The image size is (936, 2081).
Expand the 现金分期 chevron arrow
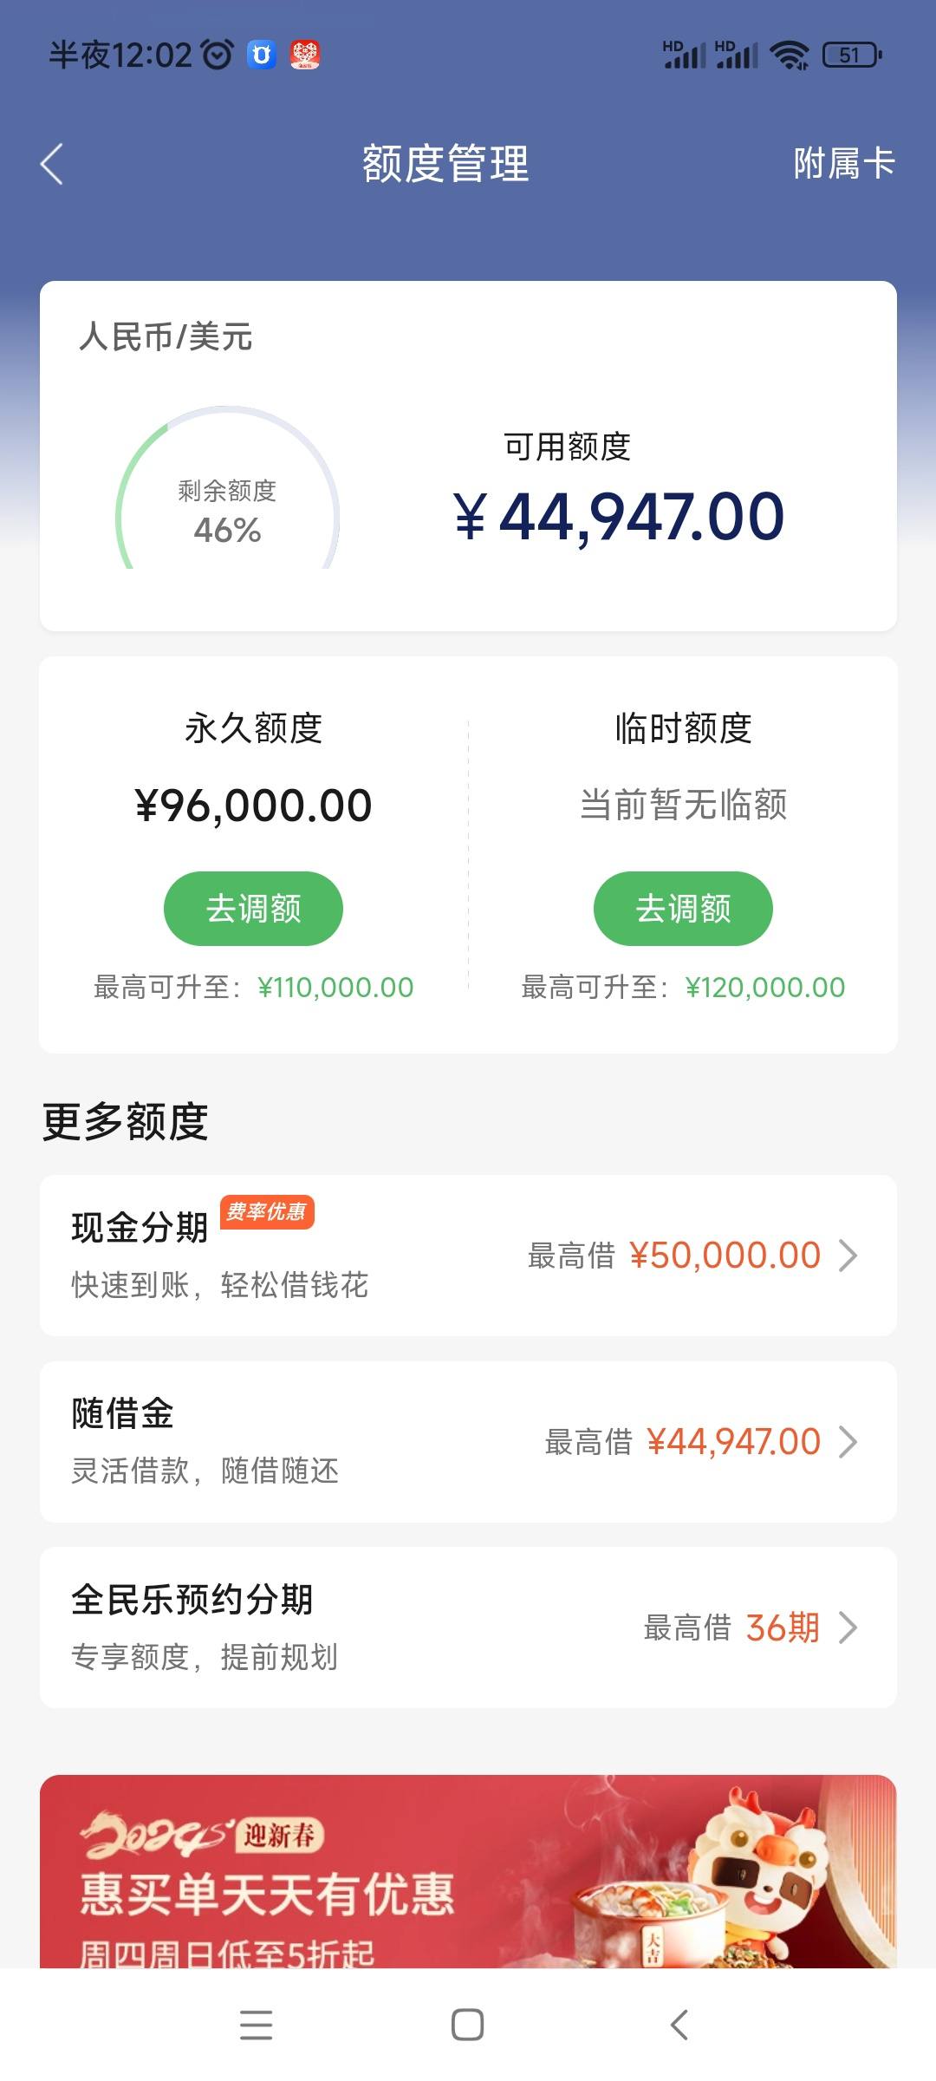(848, 1256)
